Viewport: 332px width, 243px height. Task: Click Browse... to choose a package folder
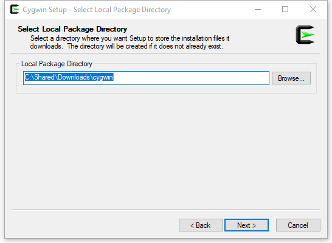click(291, 78)
